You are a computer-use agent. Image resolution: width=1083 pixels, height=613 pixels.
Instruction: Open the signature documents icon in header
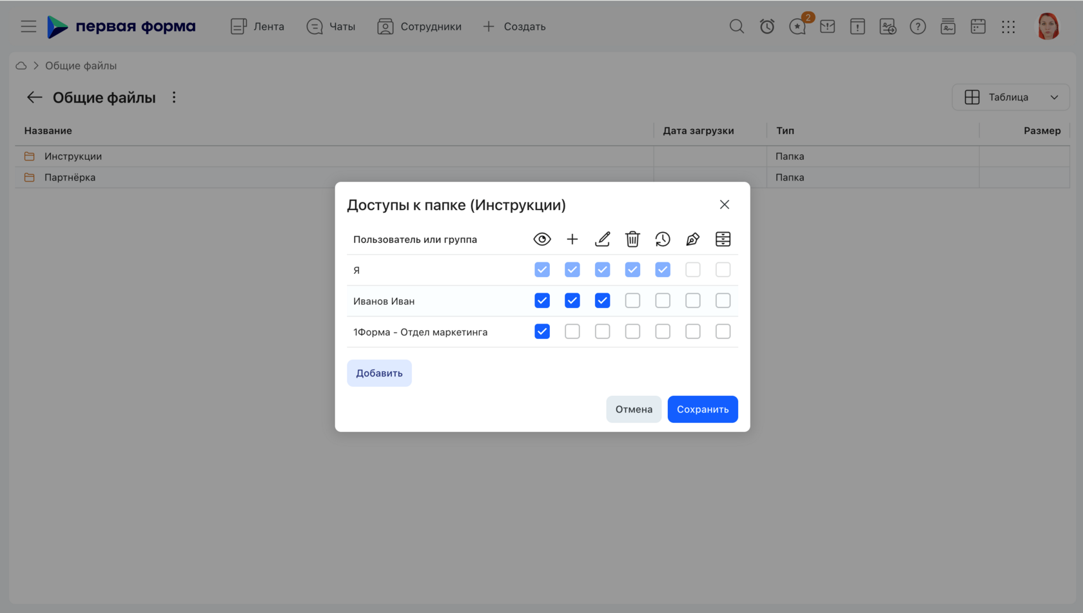coord(948,26)
